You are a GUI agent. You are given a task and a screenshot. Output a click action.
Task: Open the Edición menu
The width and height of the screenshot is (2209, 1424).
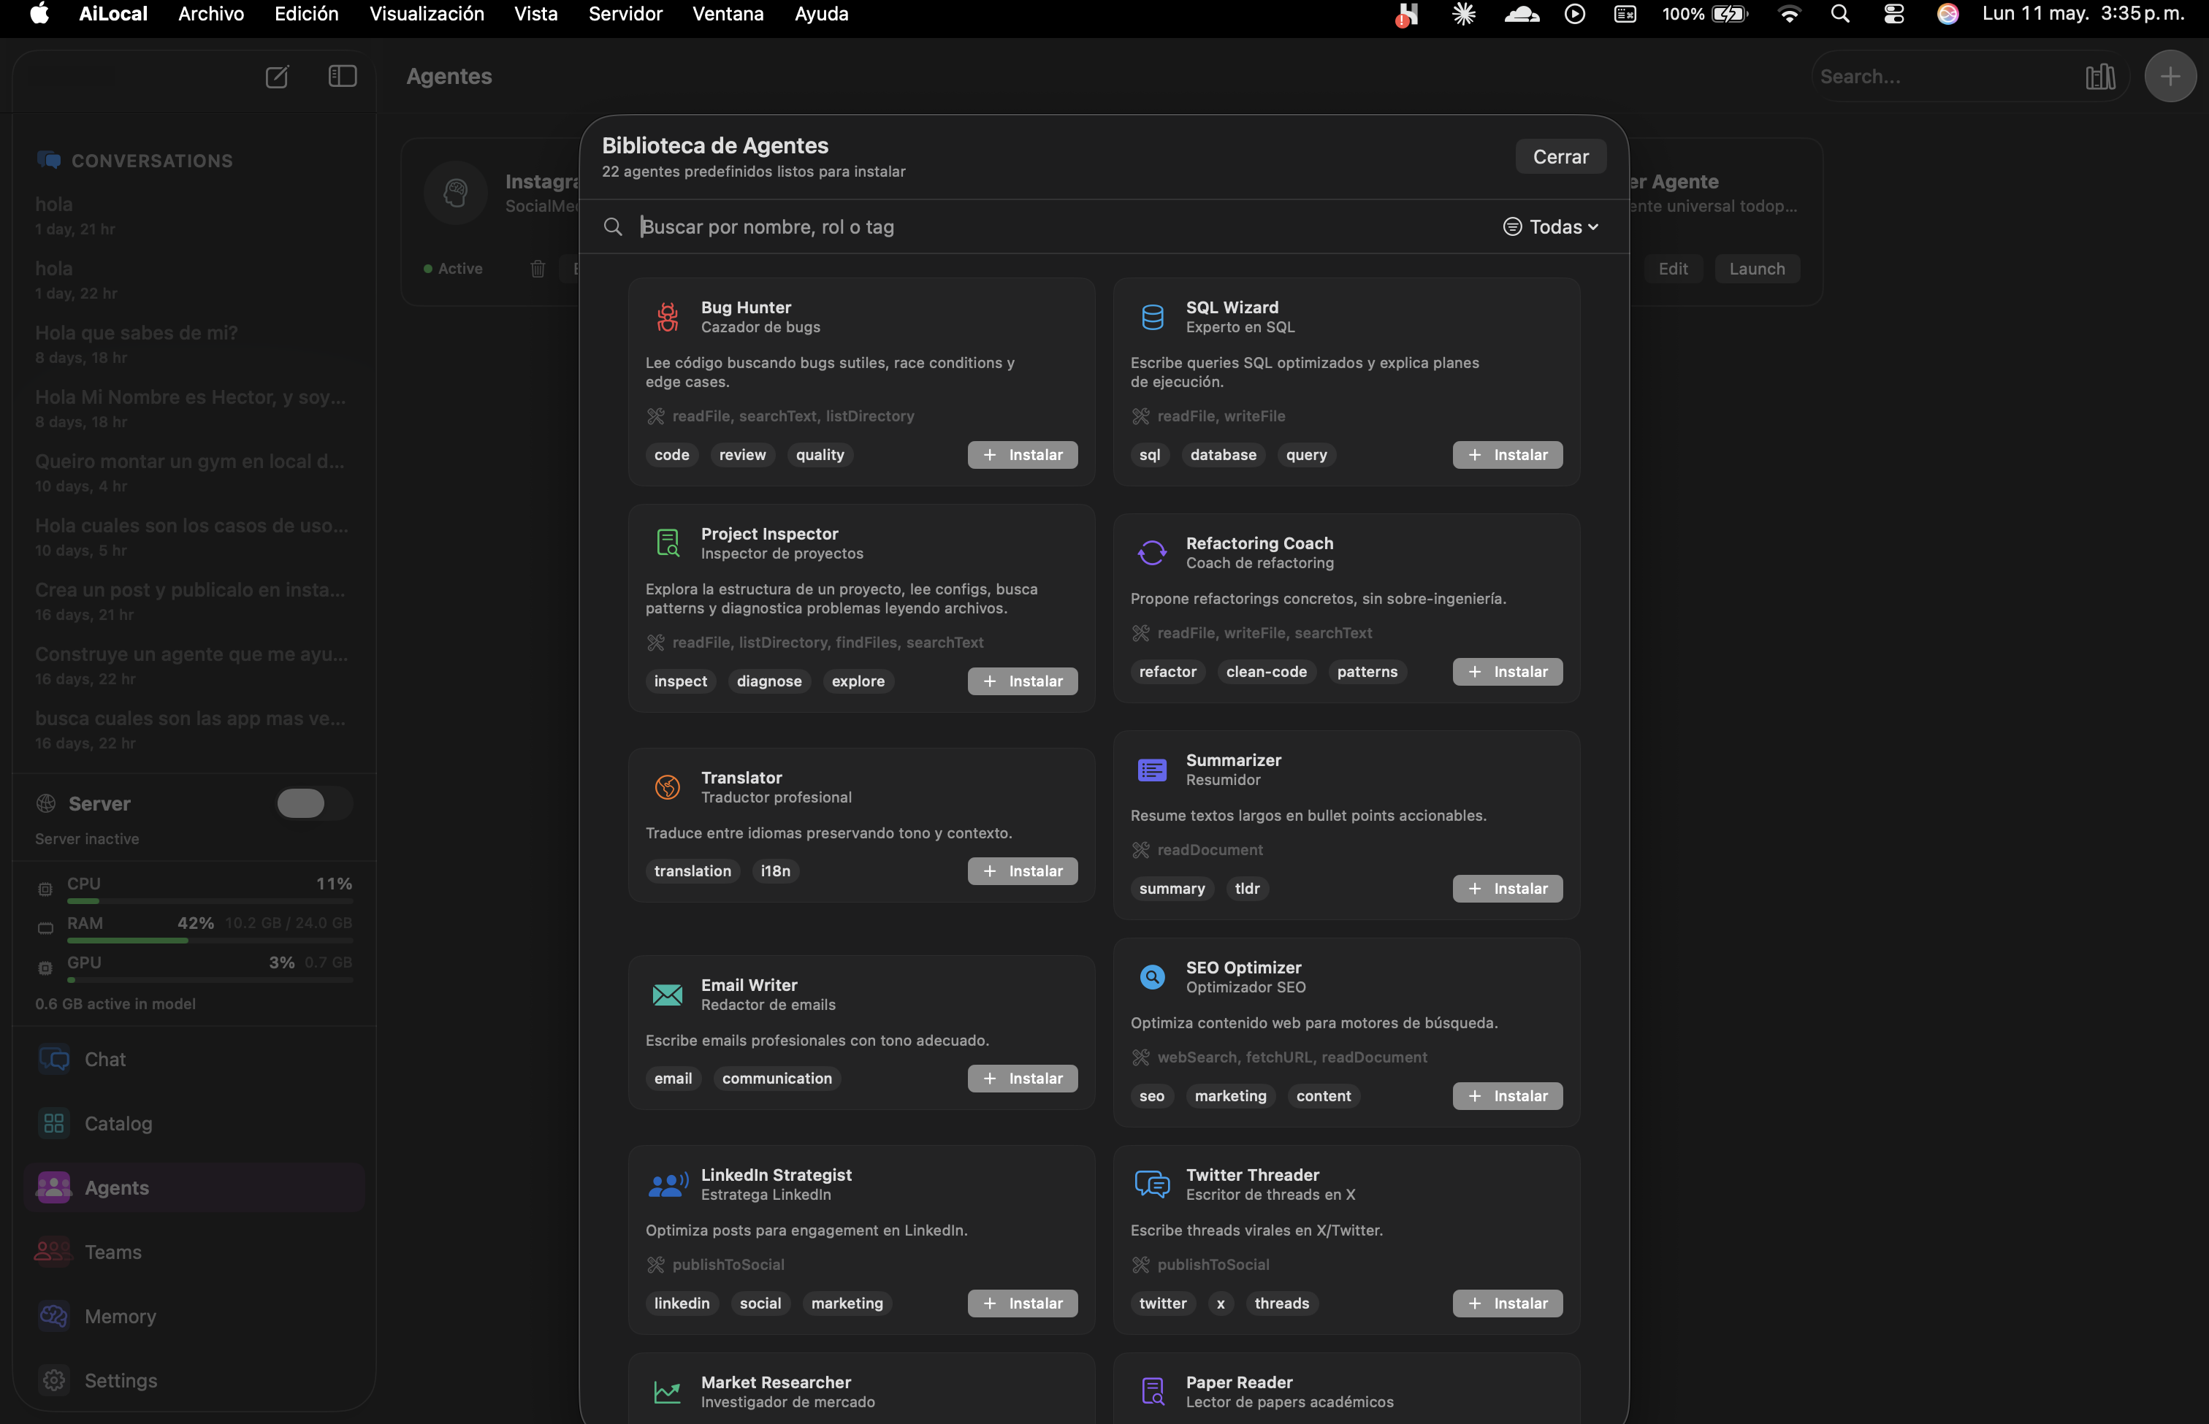point(306,14)
